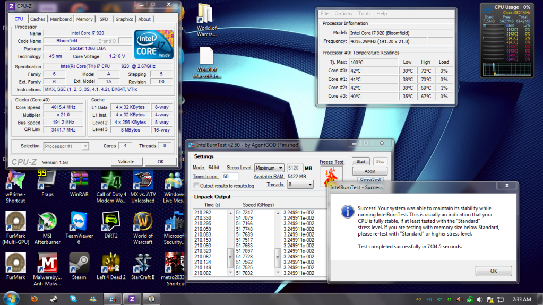Open the Steam desktop icon
The image size is (543, 305).
pos(79,263)
